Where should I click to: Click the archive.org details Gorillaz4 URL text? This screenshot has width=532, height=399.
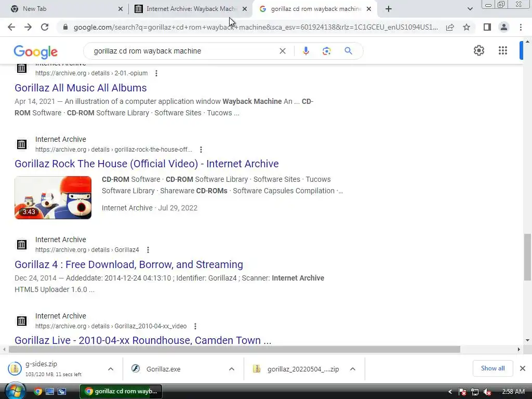click(87, 250)
